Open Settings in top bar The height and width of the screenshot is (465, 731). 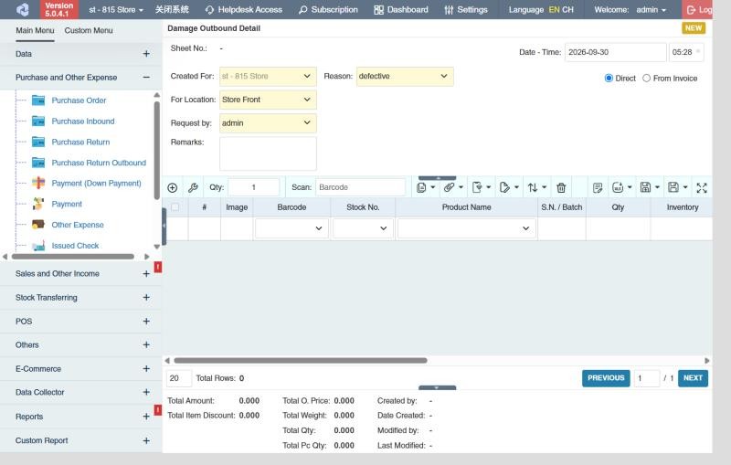466,10
